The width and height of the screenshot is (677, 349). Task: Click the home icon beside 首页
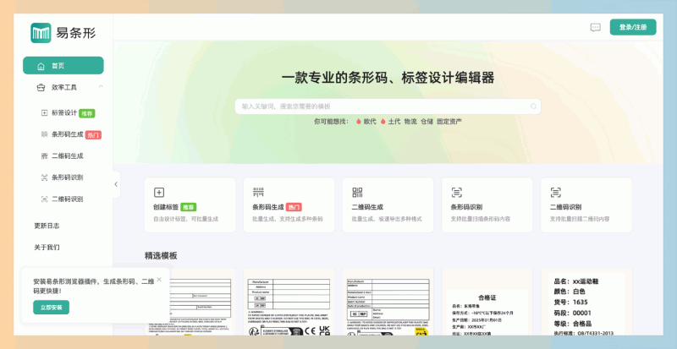[x=41, y=66]
